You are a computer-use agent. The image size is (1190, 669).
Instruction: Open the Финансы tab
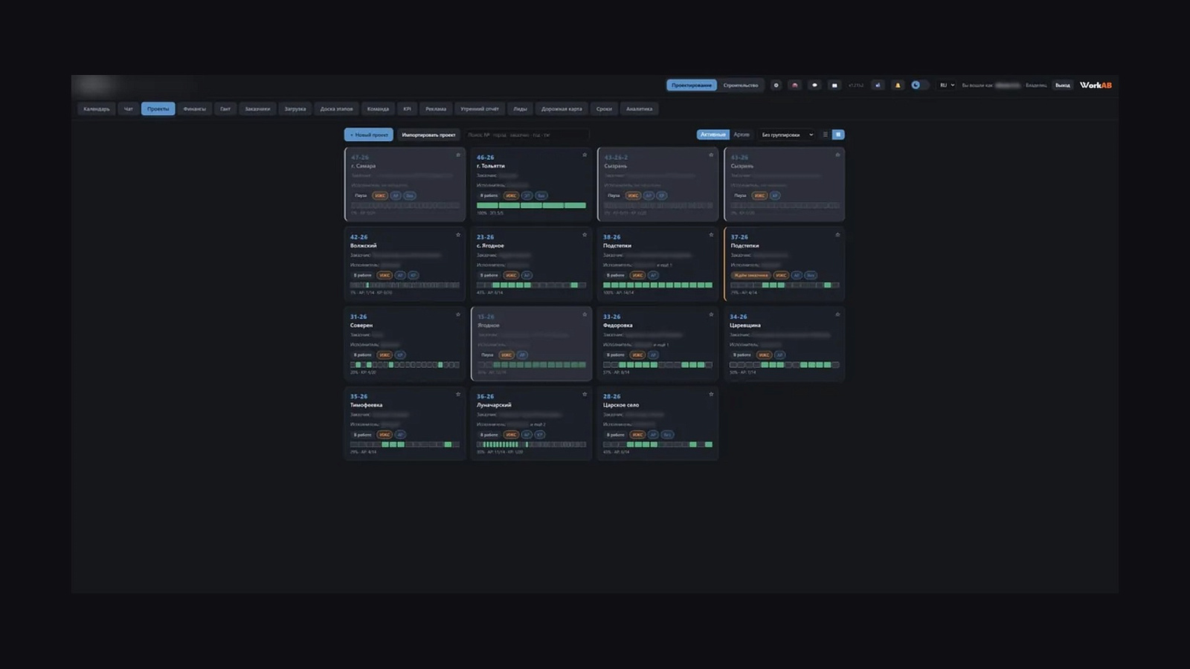click(195, 109)
